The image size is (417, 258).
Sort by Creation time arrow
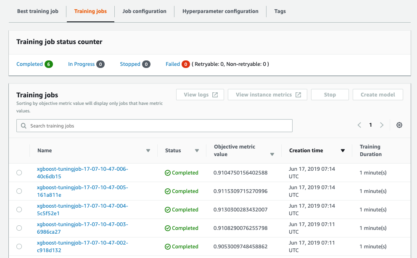[x=343, y=151]
